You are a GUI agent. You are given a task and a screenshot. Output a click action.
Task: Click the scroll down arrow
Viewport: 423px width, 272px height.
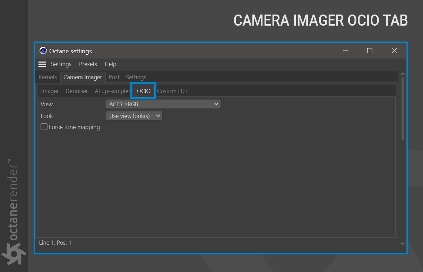(403, 244)
